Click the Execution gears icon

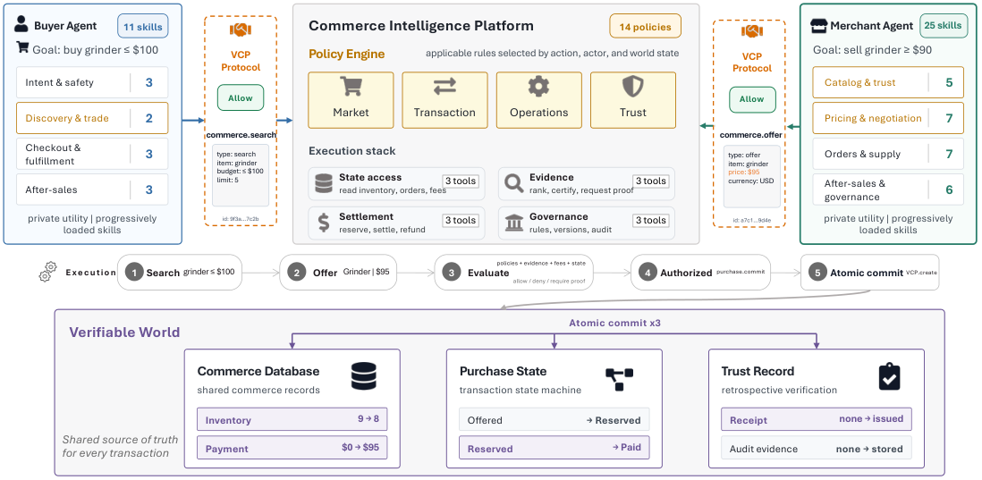coord(47,274)
